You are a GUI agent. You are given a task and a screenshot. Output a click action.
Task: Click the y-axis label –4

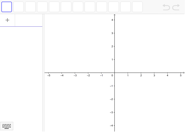[x=111, y=126]
